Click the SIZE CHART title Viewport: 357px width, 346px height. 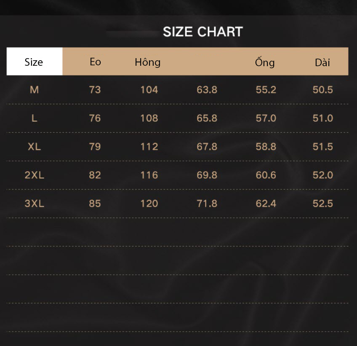(203, 32)
